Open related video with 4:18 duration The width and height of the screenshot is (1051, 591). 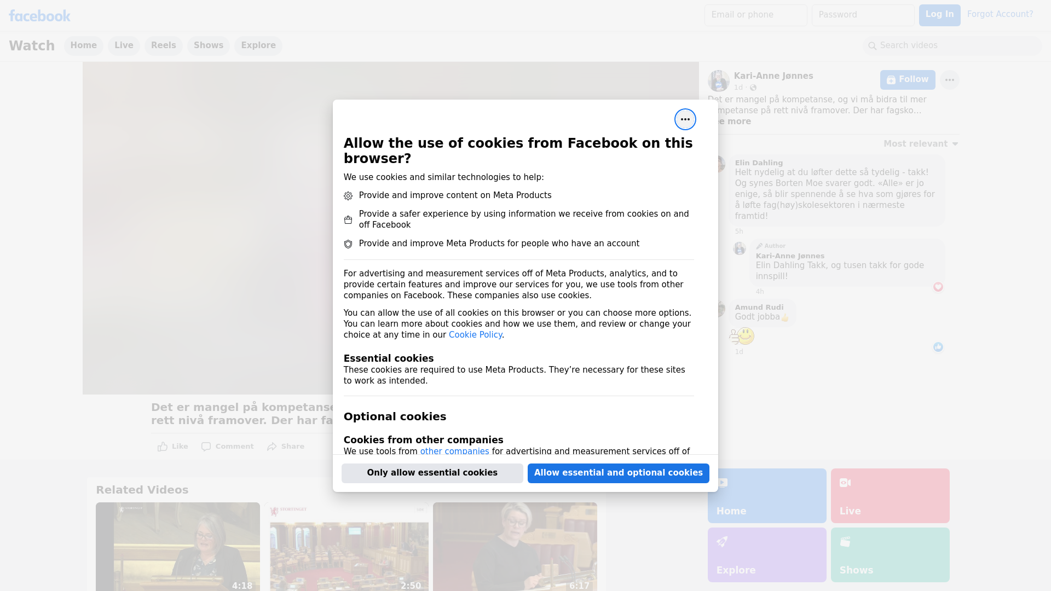click(x=178, y=547)
